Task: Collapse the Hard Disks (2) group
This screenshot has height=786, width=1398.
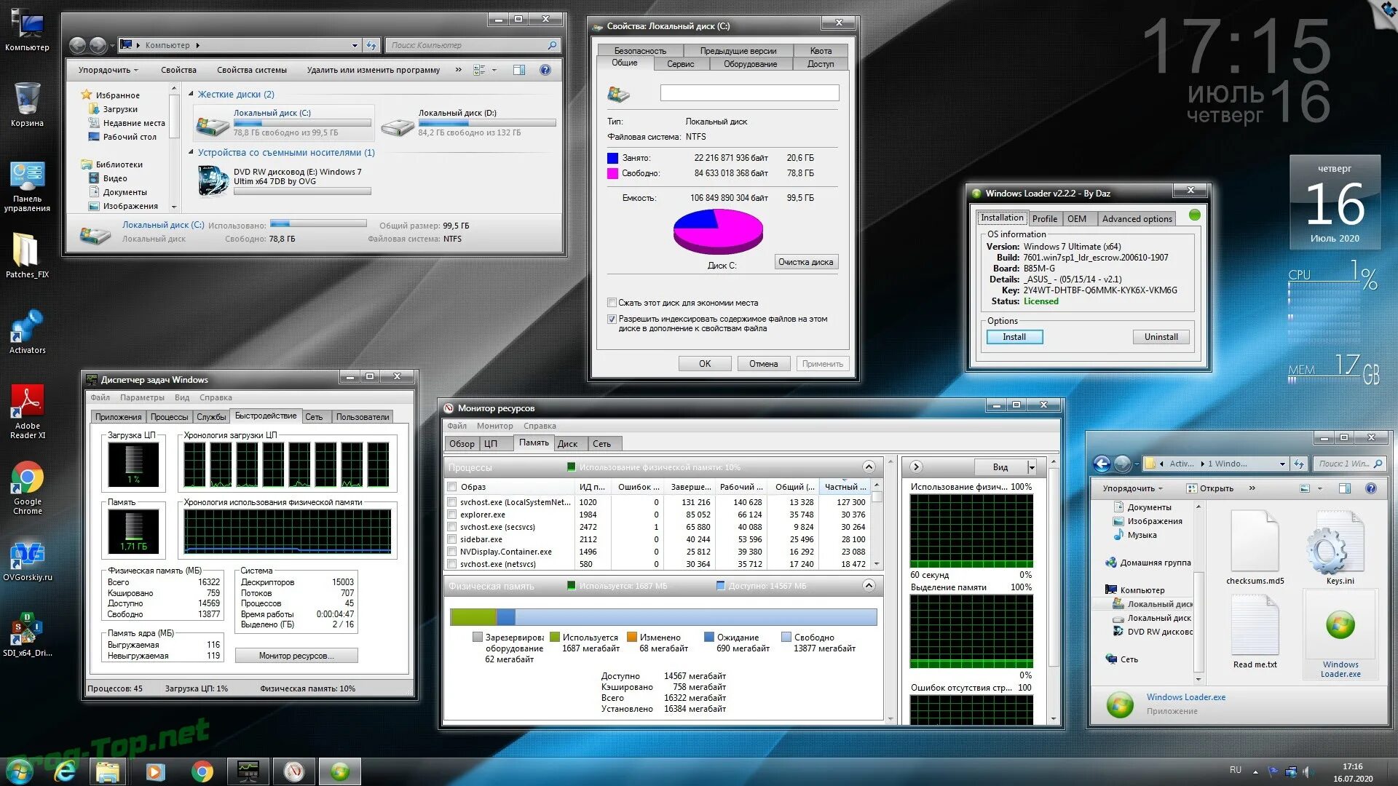Action: (x=191, y=94)
